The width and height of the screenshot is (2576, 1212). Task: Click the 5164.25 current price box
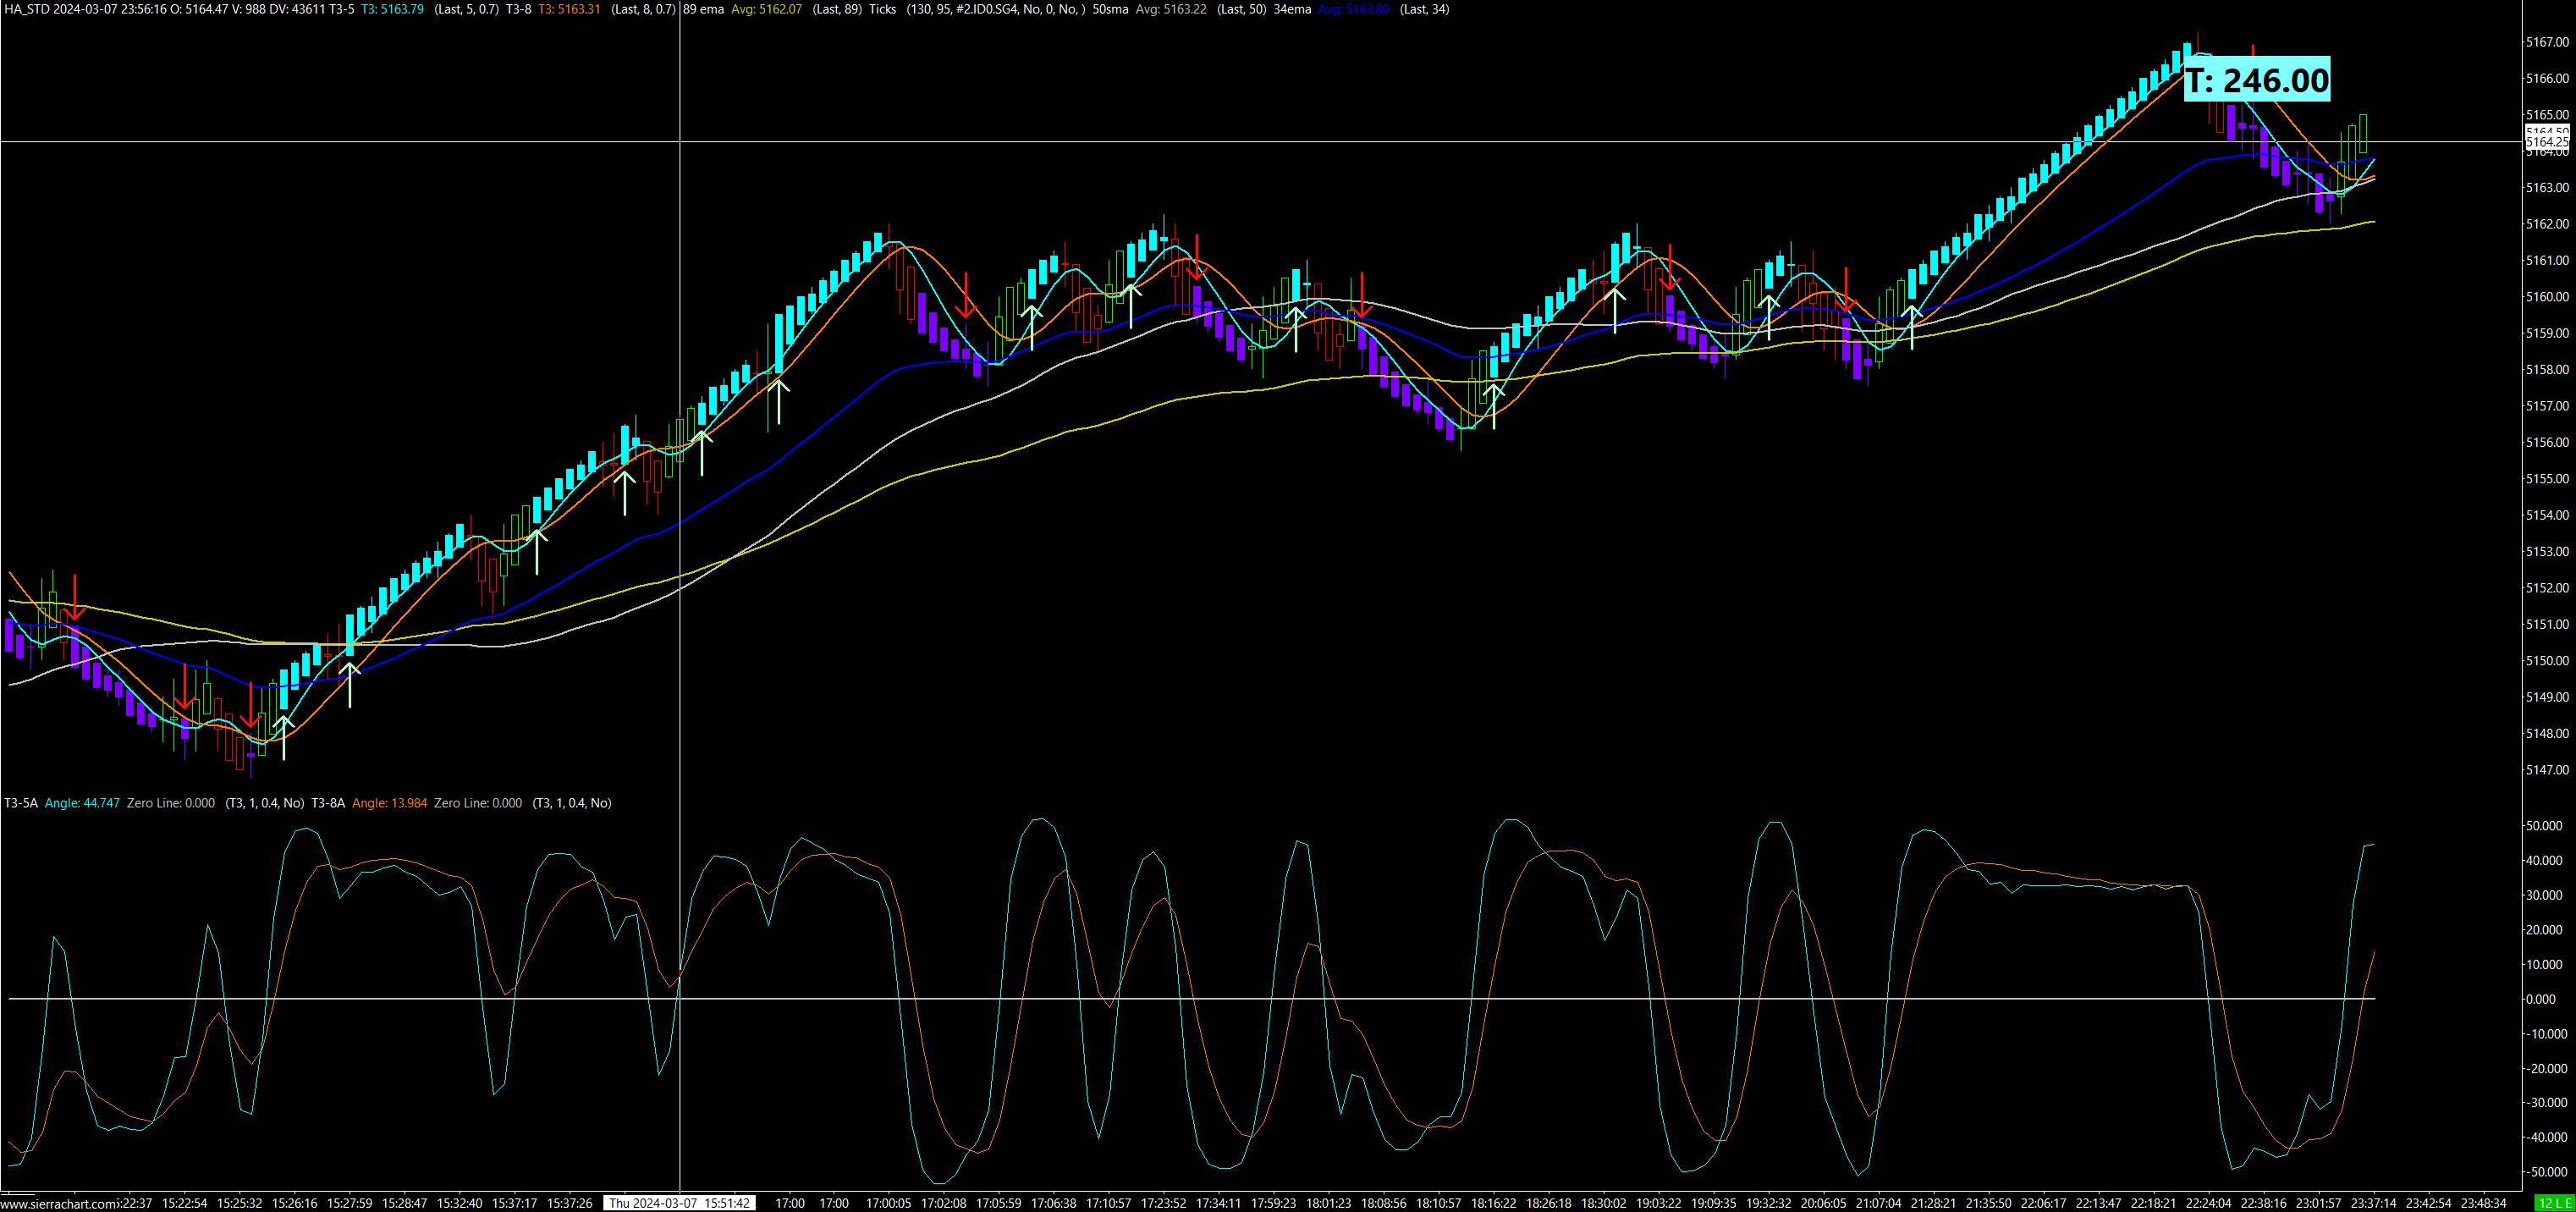pos(2547,142)
